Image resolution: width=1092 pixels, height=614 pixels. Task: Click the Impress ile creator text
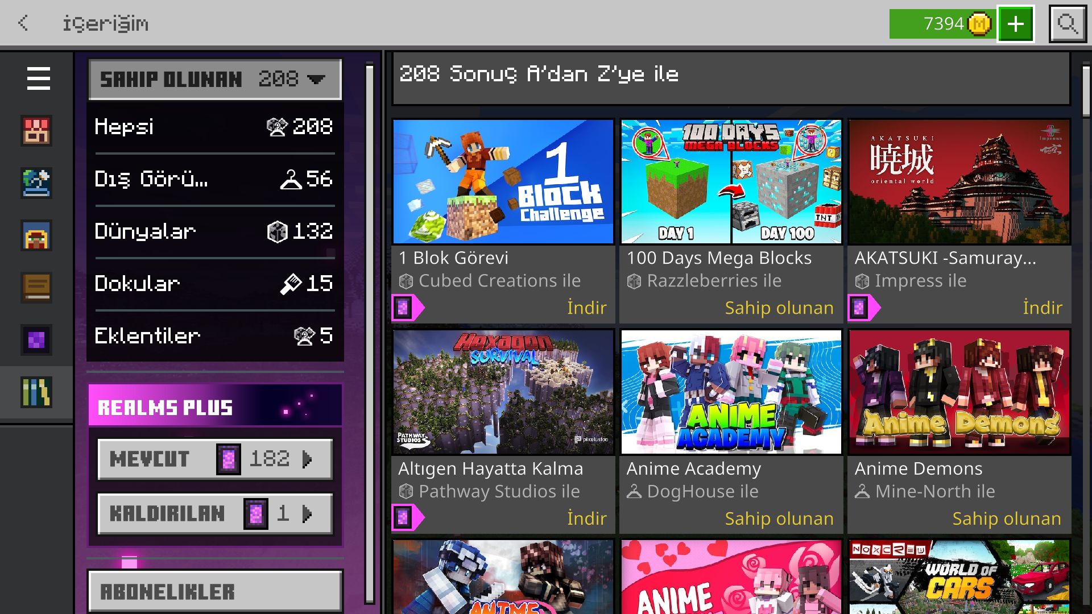920,281
